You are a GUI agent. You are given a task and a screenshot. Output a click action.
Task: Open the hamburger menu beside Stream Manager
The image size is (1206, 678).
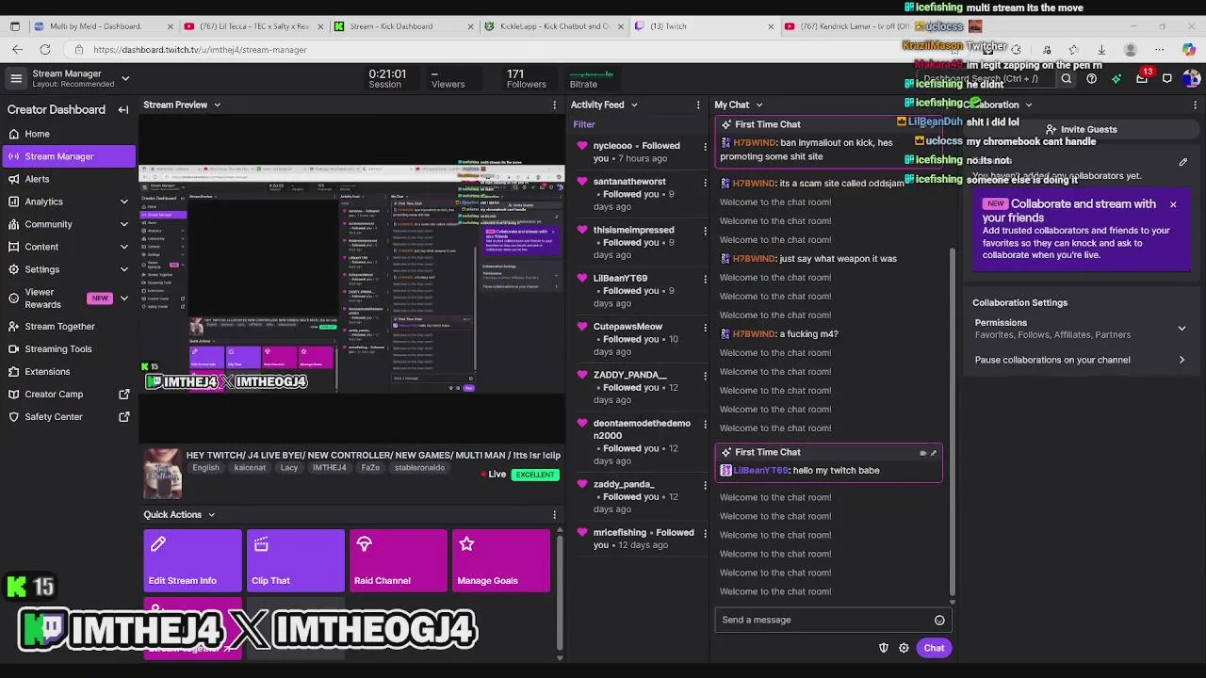point(16,78)
